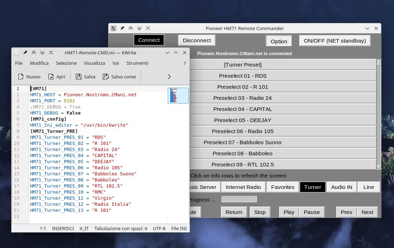
Task: Switch the source to Internet Radio
Action: (243, 187)
